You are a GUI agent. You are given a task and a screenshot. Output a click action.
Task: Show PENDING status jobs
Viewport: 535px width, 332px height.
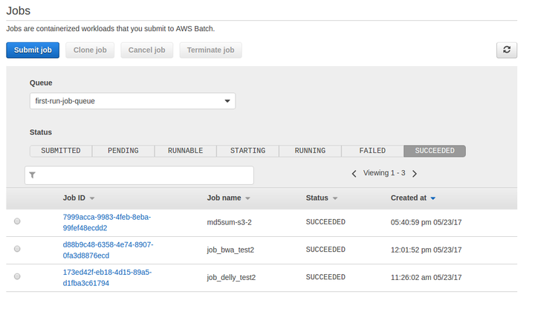coord(123,151)
